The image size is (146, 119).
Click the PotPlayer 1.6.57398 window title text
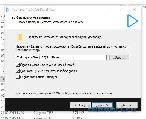tap(34, 10)
